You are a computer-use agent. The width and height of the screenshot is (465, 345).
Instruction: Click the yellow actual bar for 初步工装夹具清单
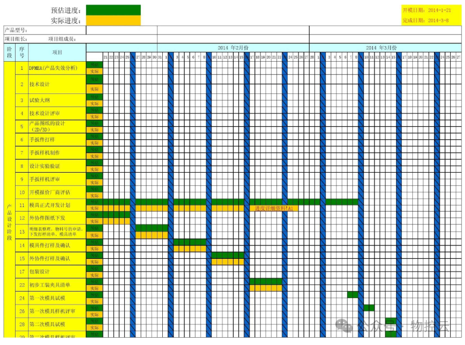click(x=266, y=288)
